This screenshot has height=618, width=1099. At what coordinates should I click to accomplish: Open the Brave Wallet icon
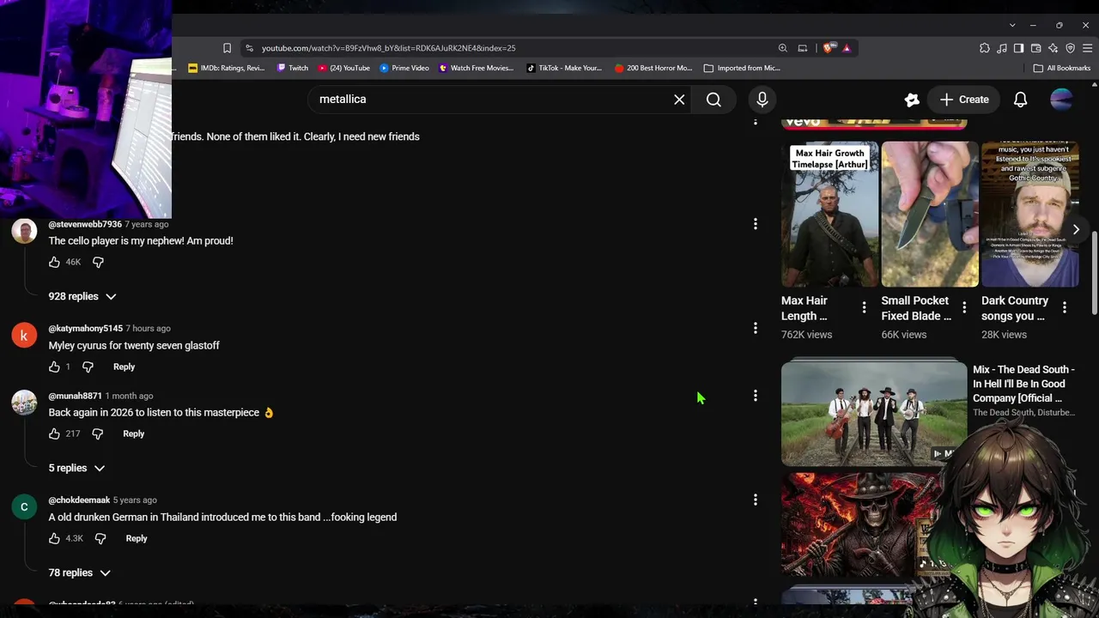point(1036,48)
